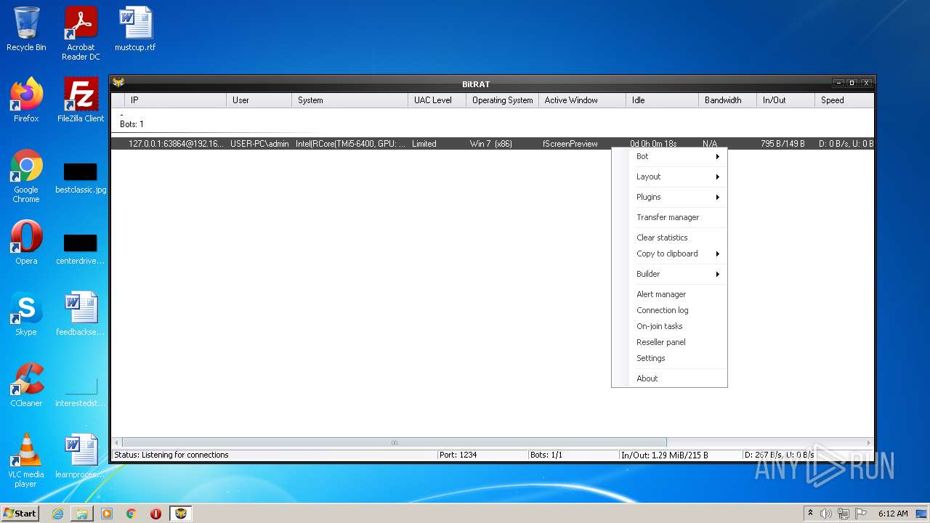
Task: Launch Opera desktop shortcut
Action: pos(26,243)
